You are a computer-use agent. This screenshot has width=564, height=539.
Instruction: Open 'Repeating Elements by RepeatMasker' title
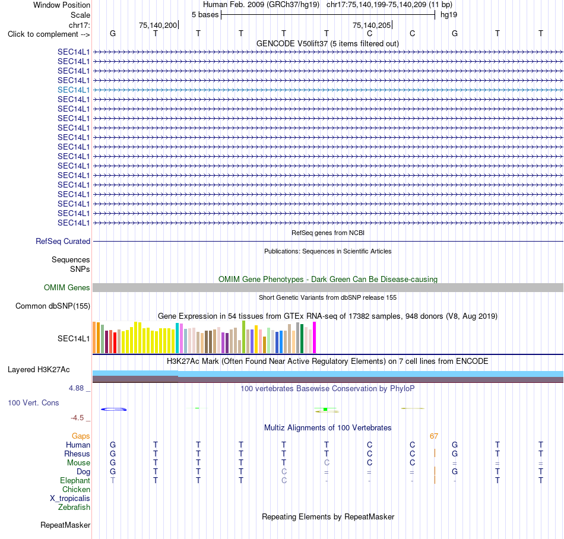coord(328,517)
